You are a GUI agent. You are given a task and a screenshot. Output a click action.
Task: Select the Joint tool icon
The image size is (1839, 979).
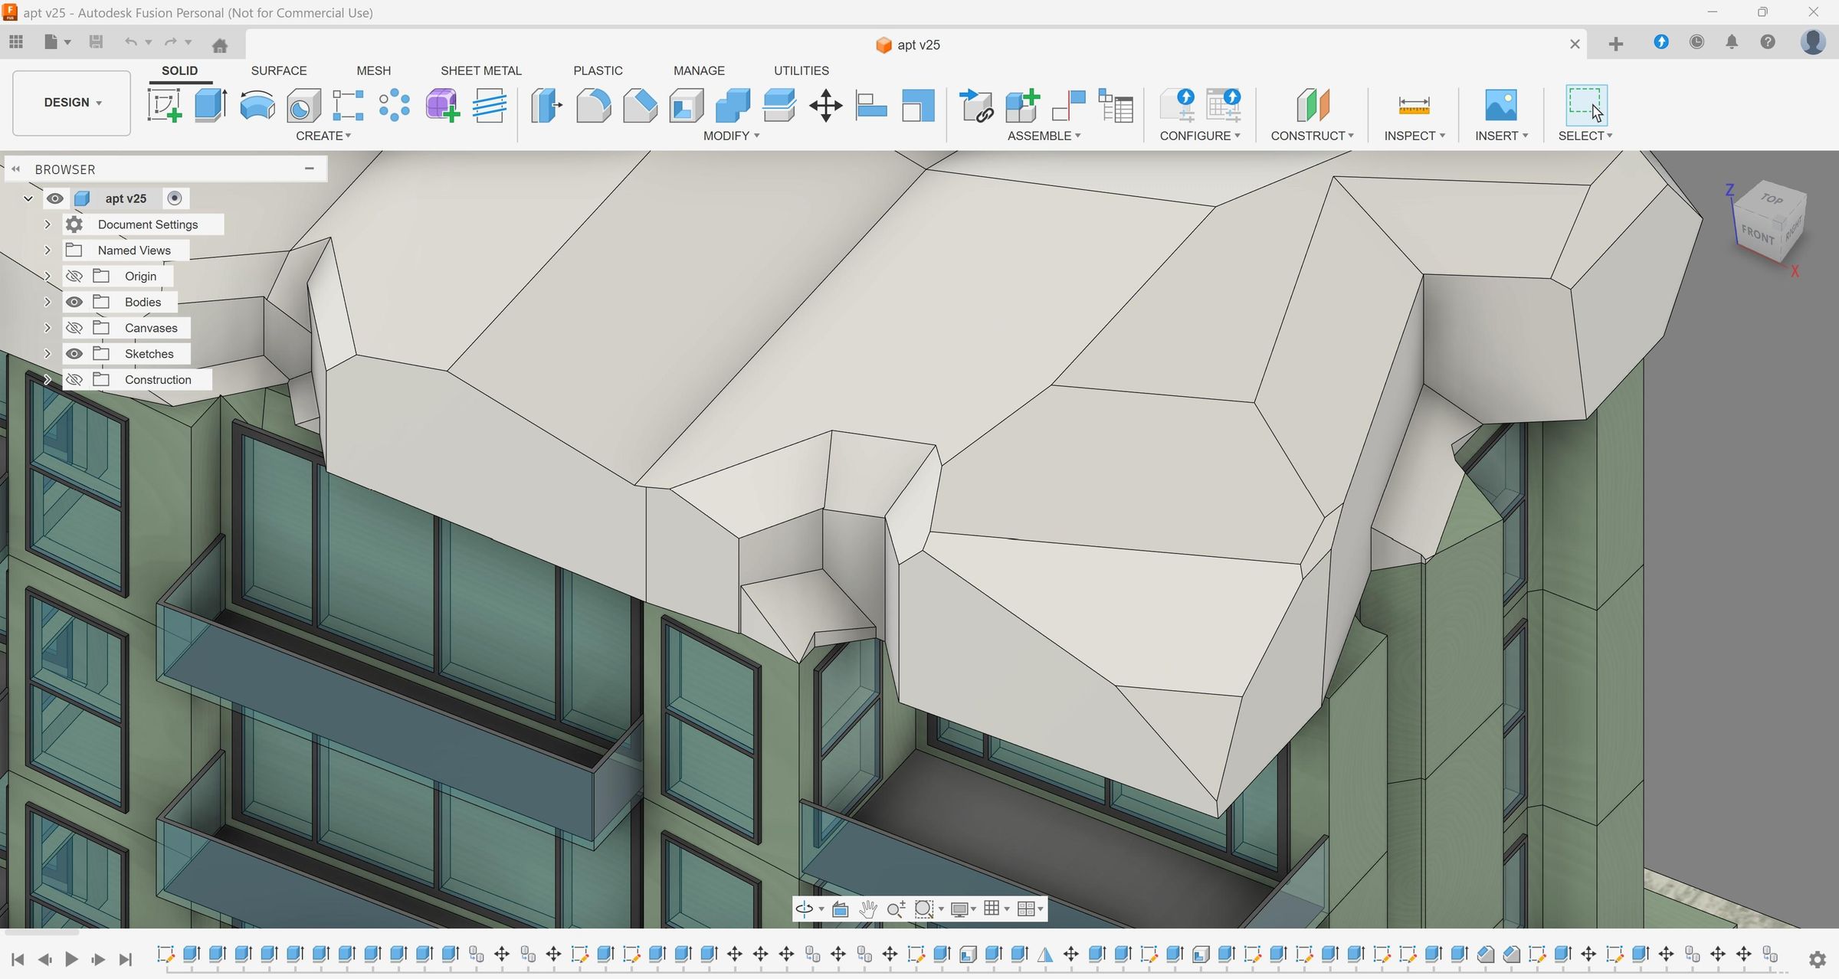coord(1069,105)
